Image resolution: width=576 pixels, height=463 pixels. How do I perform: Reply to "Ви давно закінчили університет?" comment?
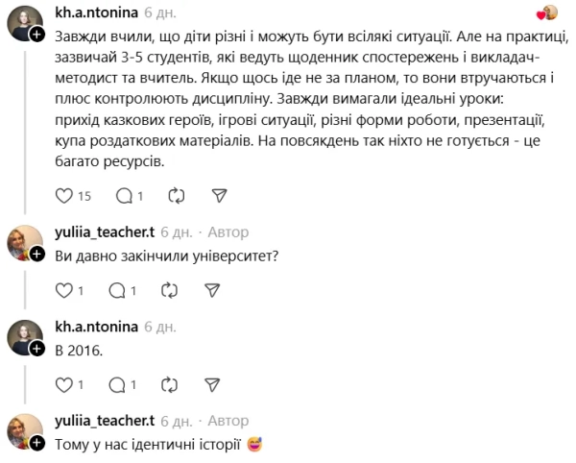tap(117, 290)
